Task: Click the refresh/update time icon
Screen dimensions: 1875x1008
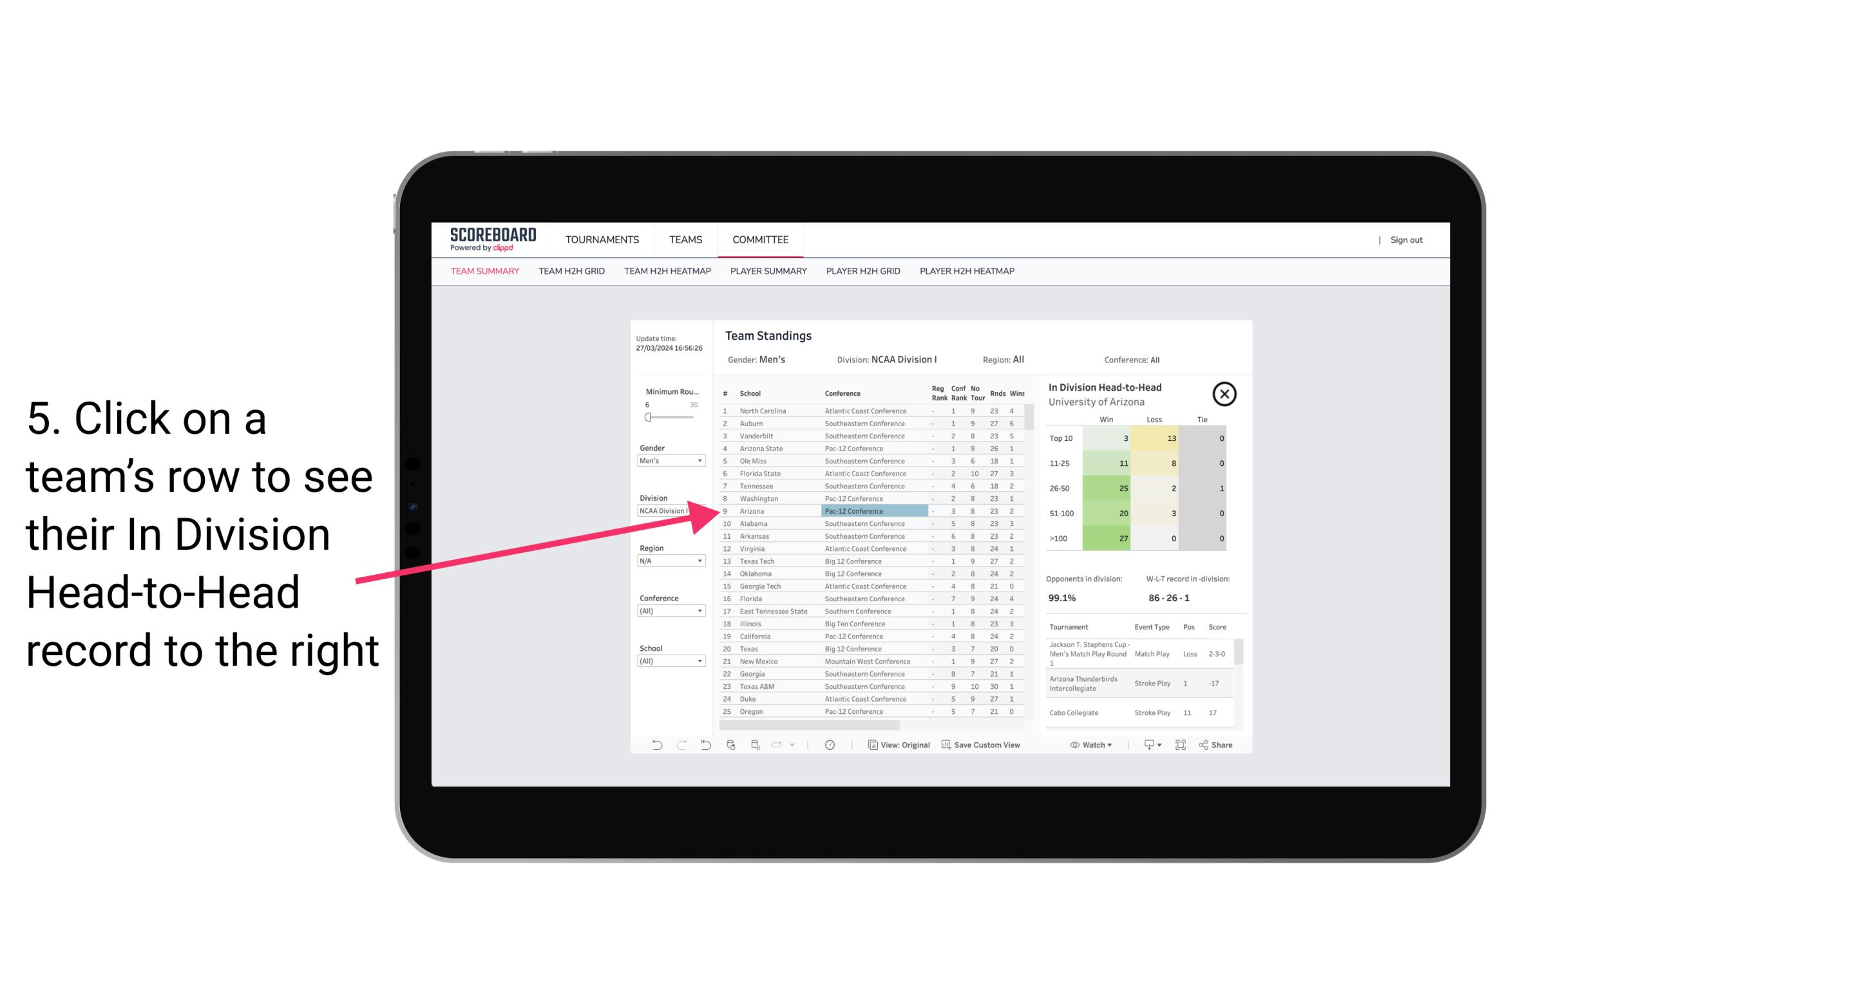Action: [x=830, y=745]
